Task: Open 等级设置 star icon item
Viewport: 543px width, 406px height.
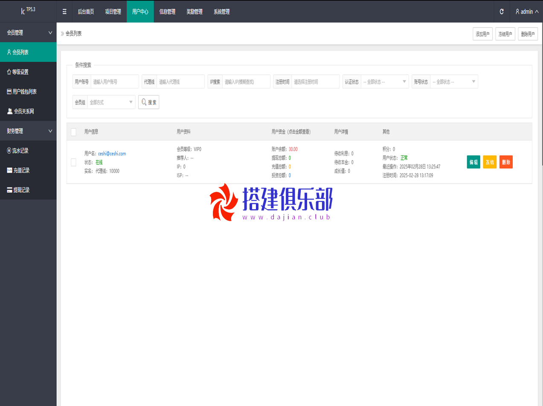Action: click(x=28, y=72)
